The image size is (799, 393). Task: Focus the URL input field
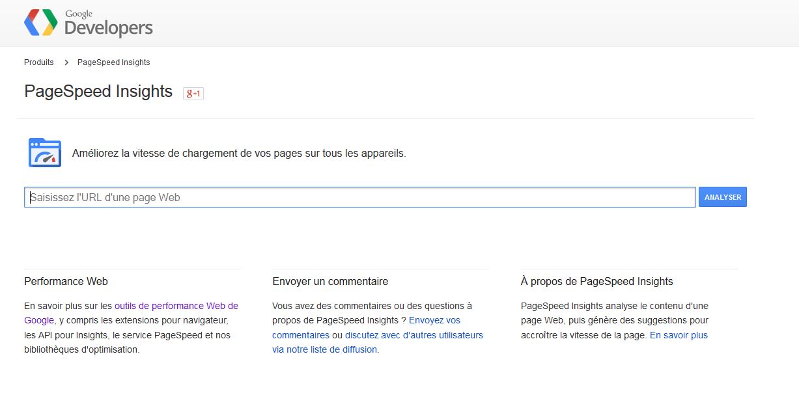[360, 197]
